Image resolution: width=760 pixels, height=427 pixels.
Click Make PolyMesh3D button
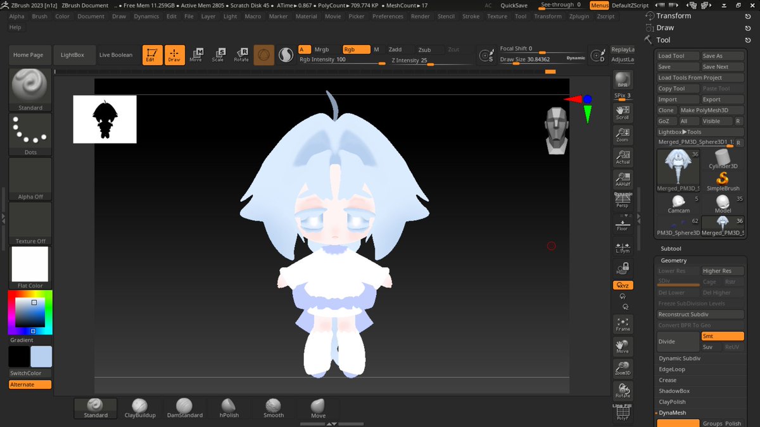pos(711,110)
